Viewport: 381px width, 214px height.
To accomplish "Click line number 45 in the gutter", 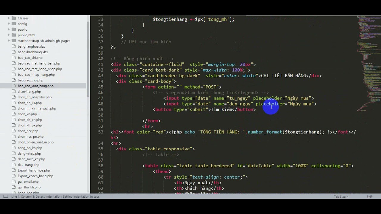I will coord(101,87).
